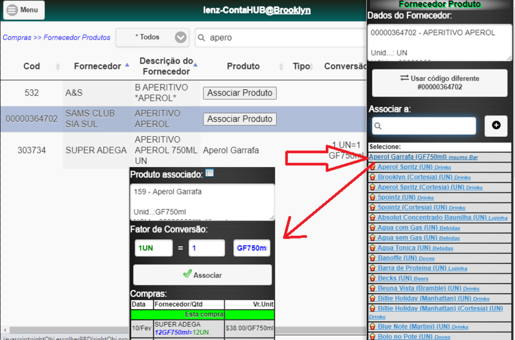Click the icon beside Billie Holiday (Manhattan) (UN)
This screenshot has width=515, height=340.
(373, 298)
